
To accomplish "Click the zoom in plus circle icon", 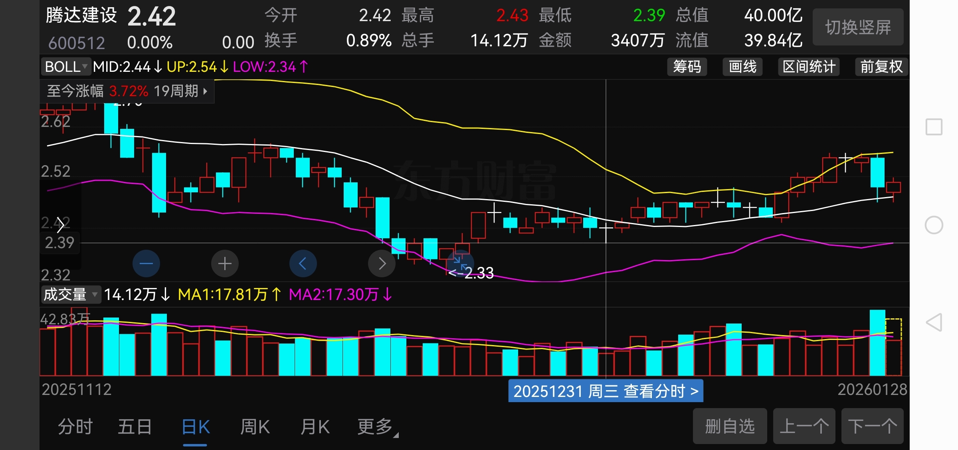I will point(225,263).
